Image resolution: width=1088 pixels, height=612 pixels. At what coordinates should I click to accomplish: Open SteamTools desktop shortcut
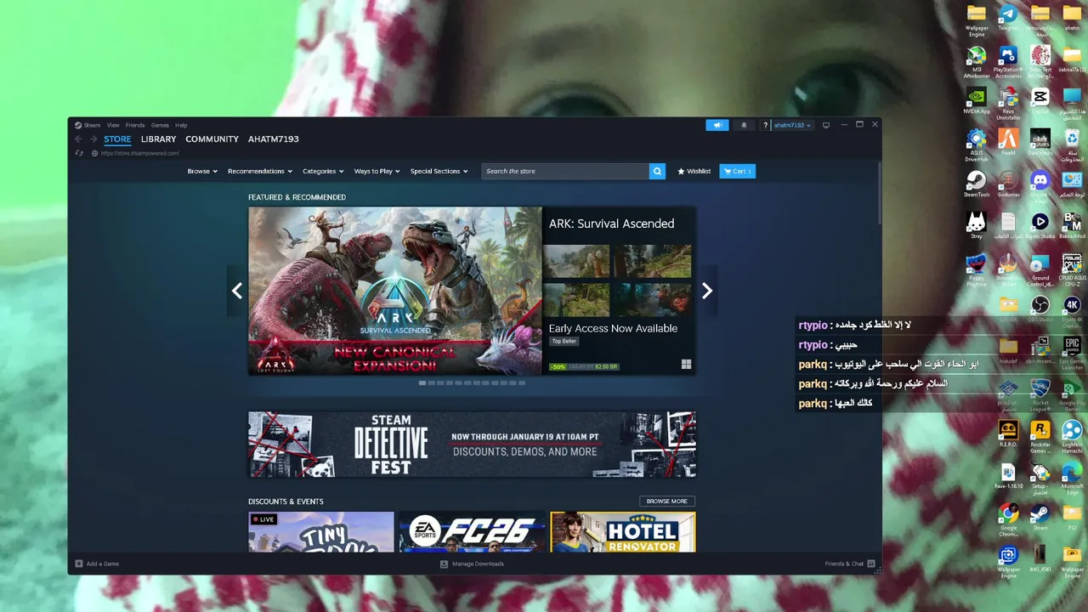(x=977, y=183)
